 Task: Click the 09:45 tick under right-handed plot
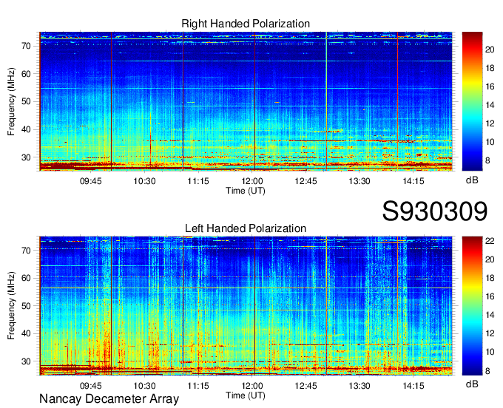(x=91, y=181)
